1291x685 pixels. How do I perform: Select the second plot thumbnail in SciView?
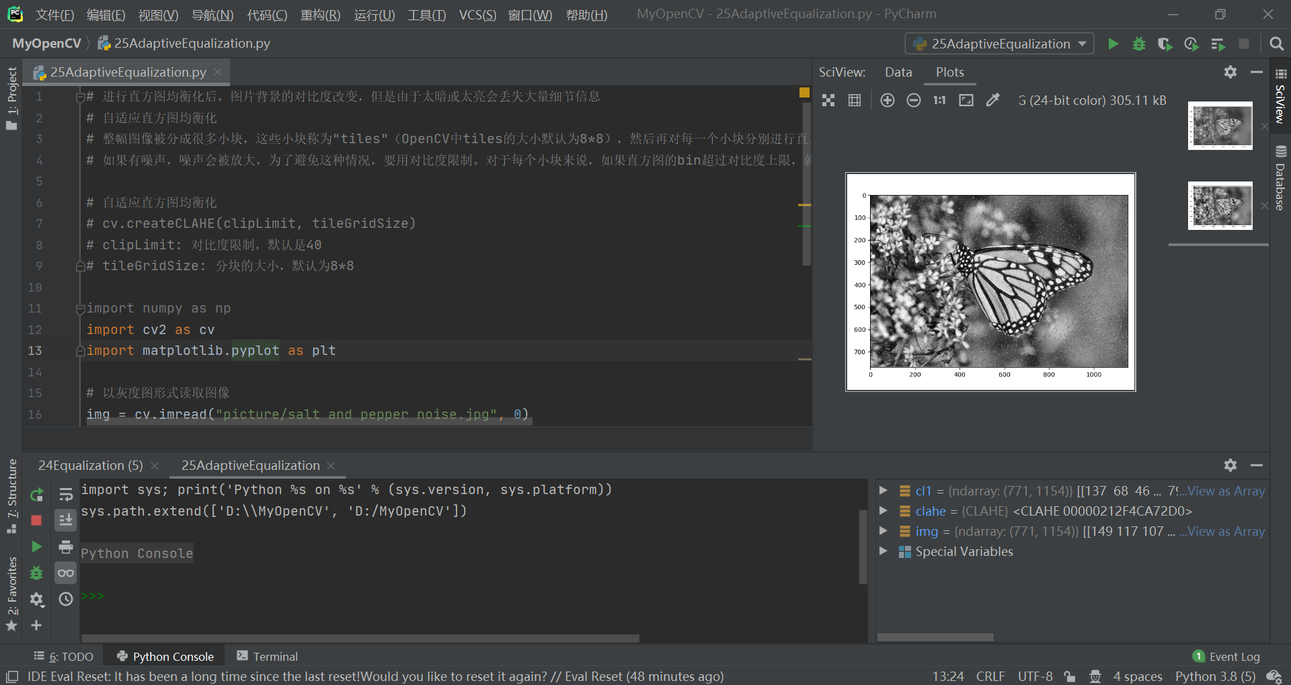pos(1220,205)
